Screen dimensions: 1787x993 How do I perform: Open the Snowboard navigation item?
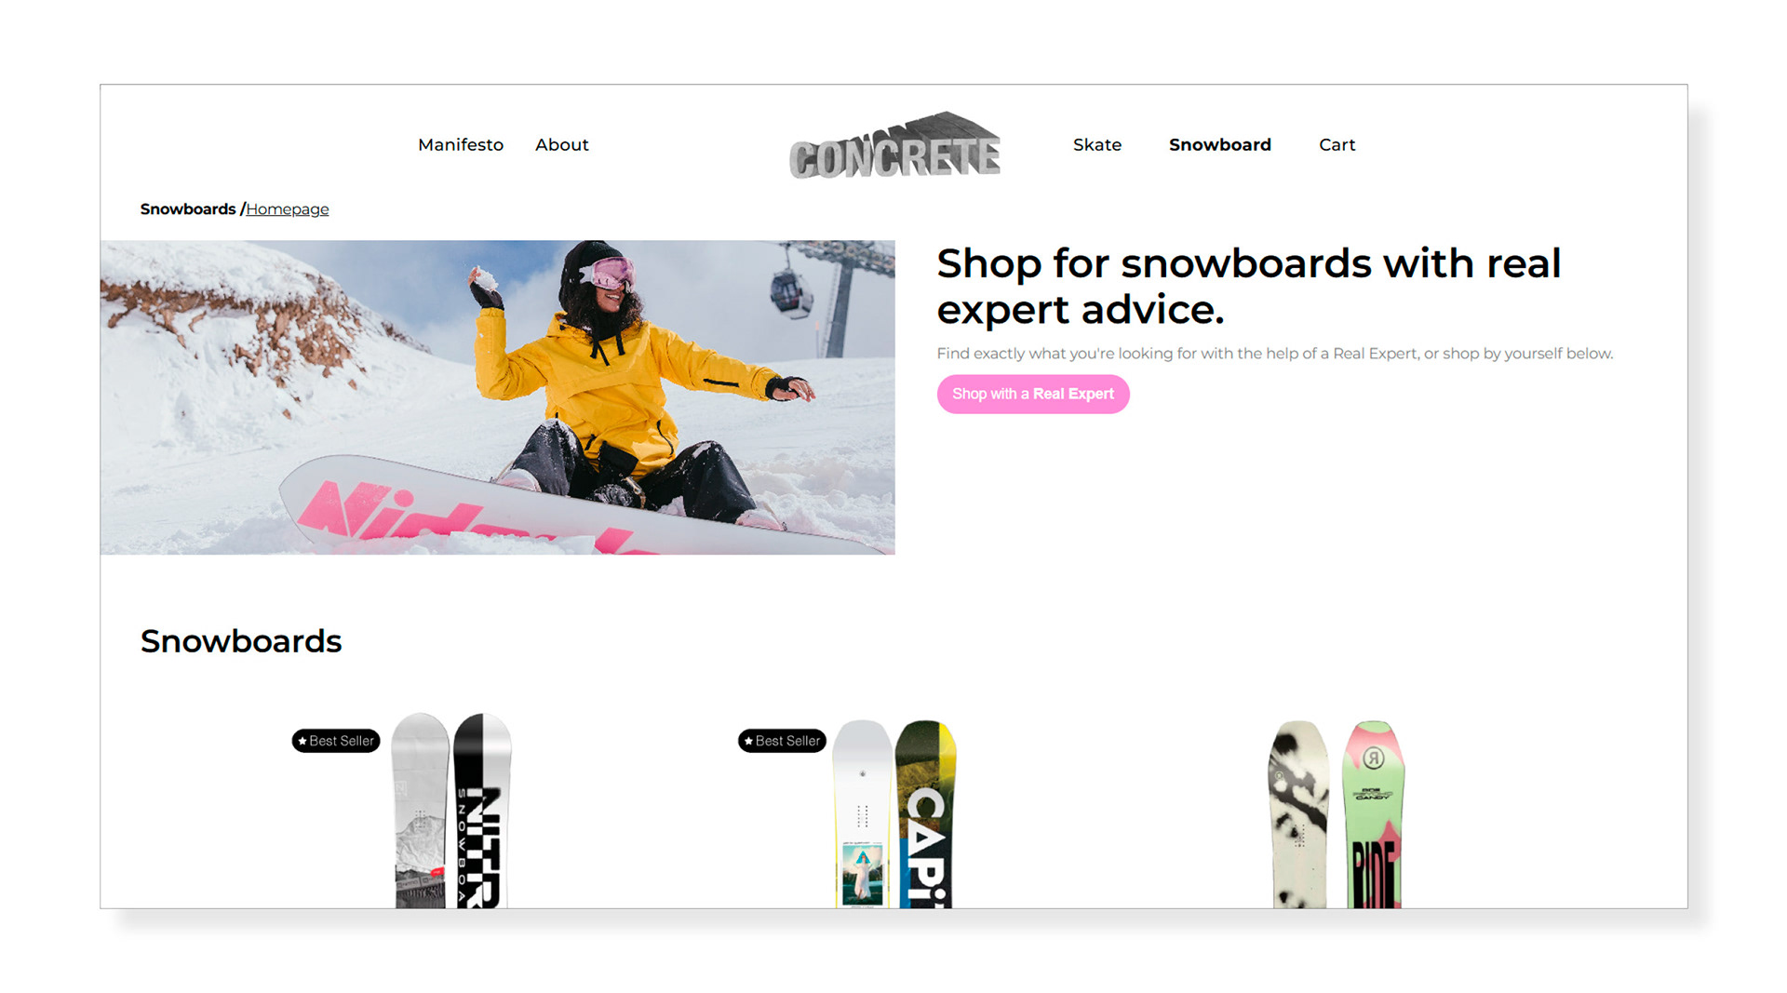point(1219,144)
